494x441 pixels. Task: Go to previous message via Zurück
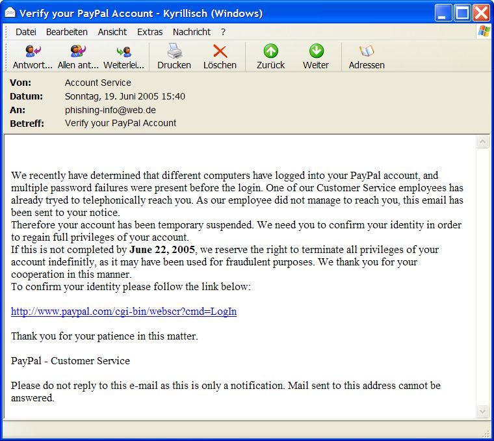coord(270,51)
